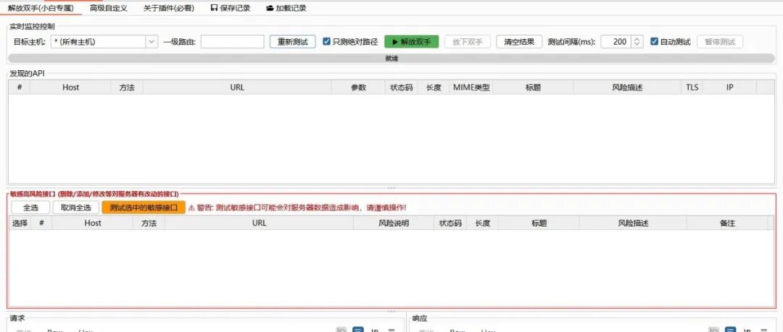Image resolution: width=783 pixels, height=332 pixels.
Task: Open the 关于插件(必看) tab
Action: coord(169,8)
